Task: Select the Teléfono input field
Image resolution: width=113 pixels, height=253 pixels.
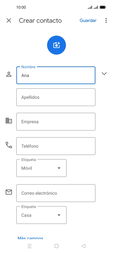Action: (x=56, y=146)
